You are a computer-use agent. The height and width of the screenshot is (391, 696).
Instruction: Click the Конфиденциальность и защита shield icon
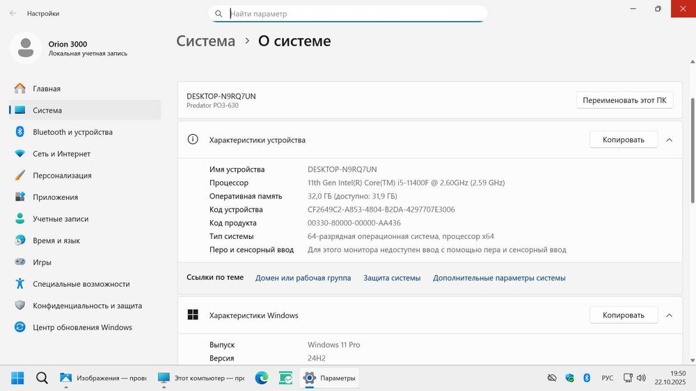20,306
